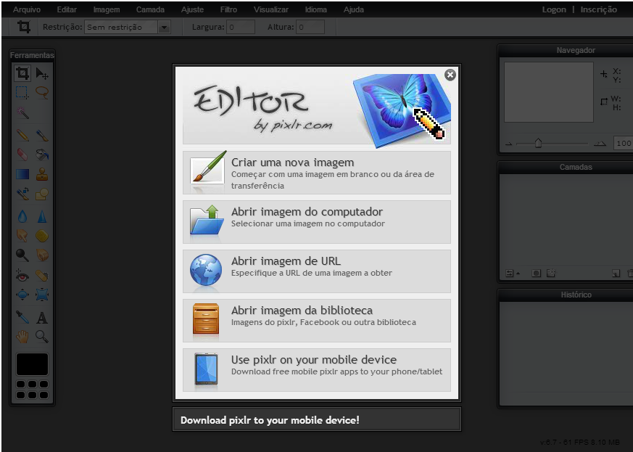The width and height of the screenshot is (633, 452).
Task: Select the Pencil tool
Action: point(22,134)
